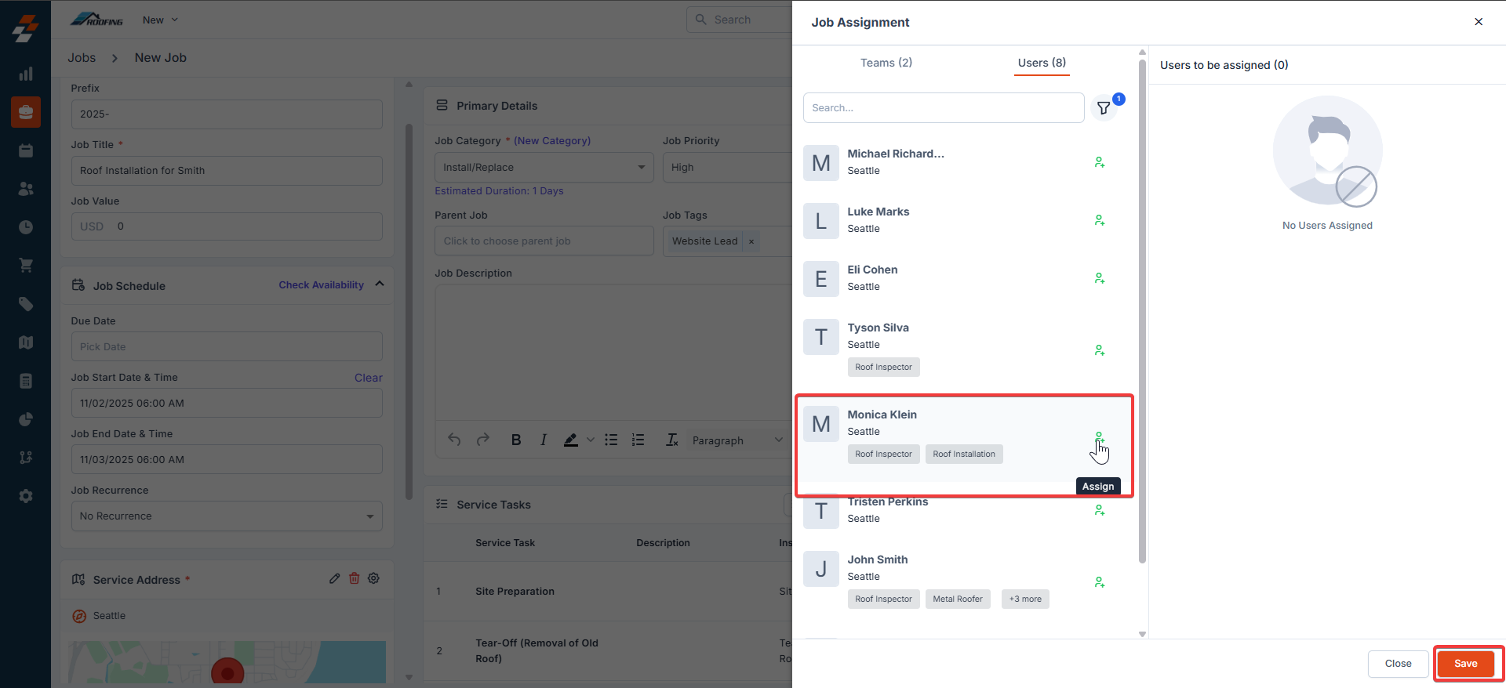Switch to the Teams (2) tab
Screen dimensions: 1506x688
point(886,63)
